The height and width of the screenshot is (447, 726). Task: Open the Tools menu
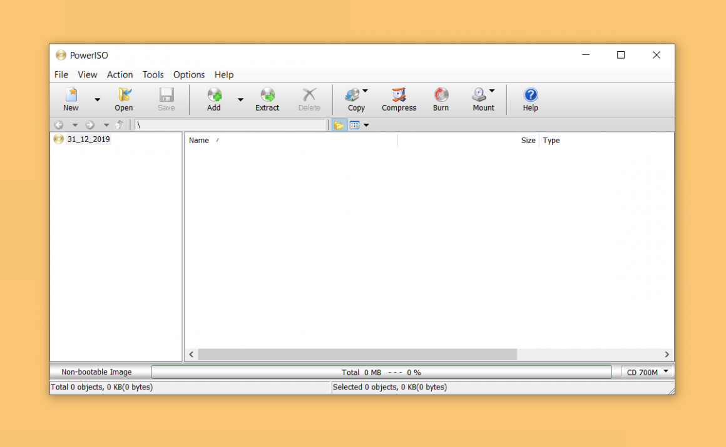pyautogui.click(x=153, y=74)
